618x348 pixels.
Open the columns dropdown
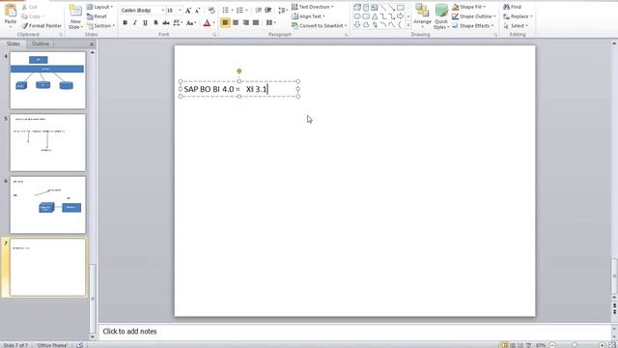270,23
